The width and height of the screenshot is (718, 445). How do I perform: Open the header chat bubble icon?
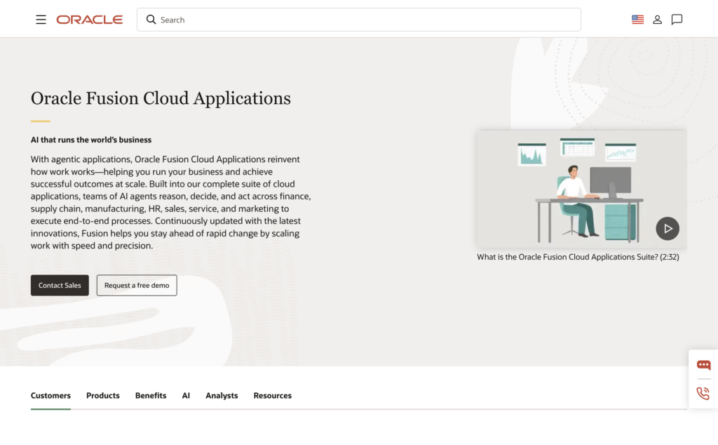pos(677,19)
